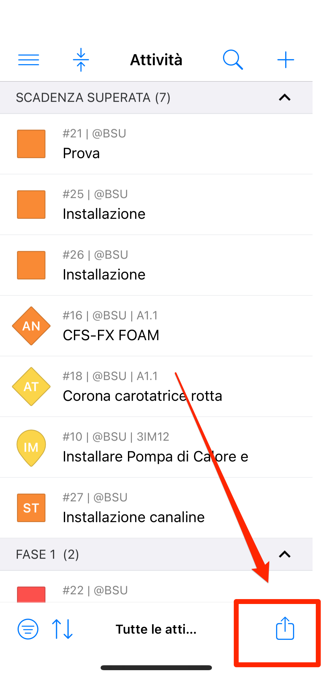Open Installazione canaline task
Viewport: 321px width, 678px height.
[156, 508]
